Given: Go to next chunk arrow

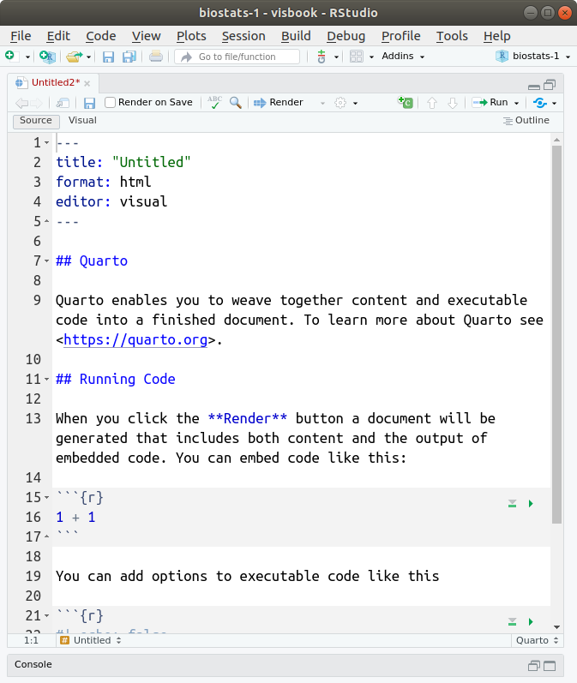Looking at the screenshot, I should point(453,103).
